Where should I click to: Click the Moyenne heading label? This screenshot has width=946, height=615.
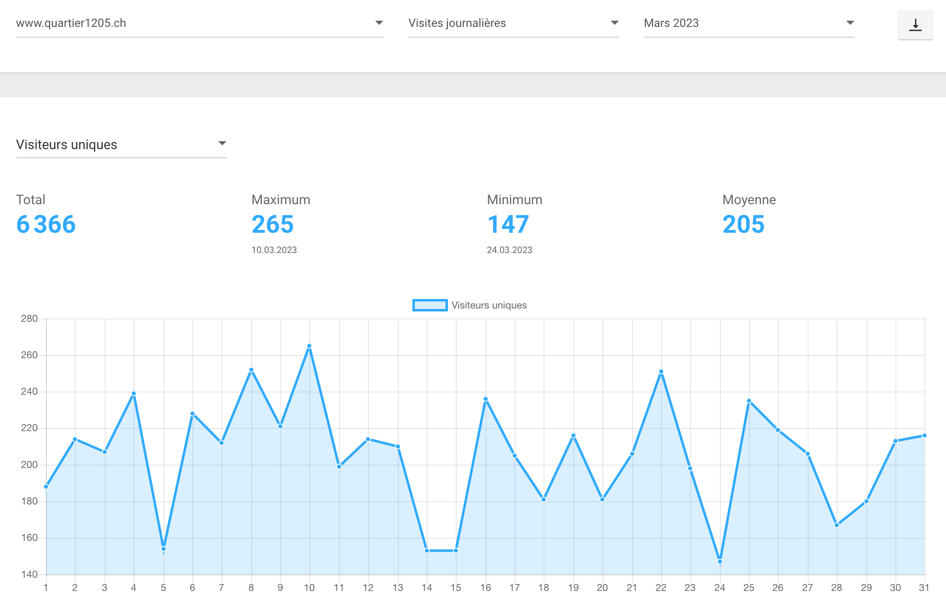(x=749, y=200)
